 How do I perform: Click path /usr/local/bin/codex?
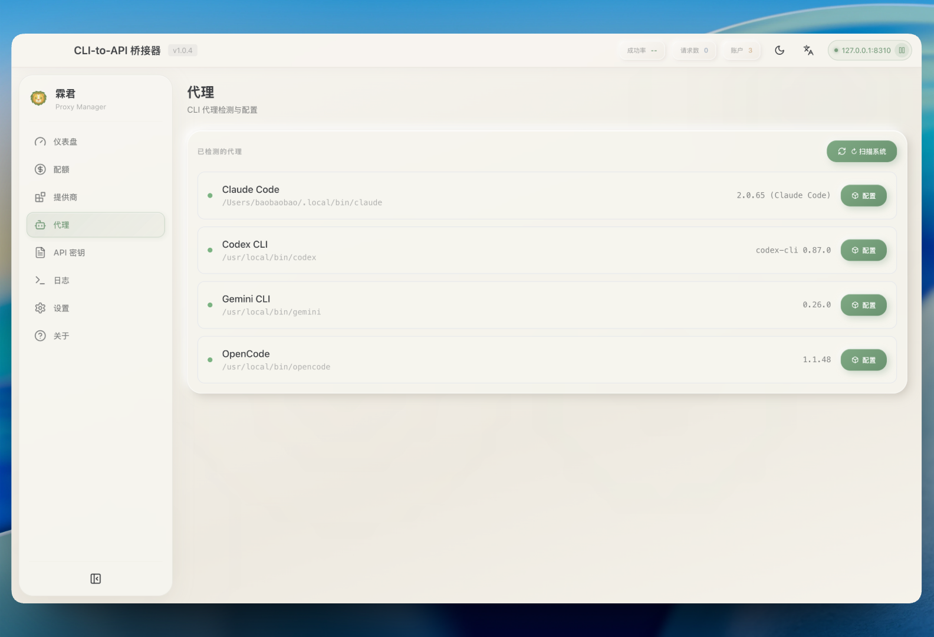click(x=269, y=257)
